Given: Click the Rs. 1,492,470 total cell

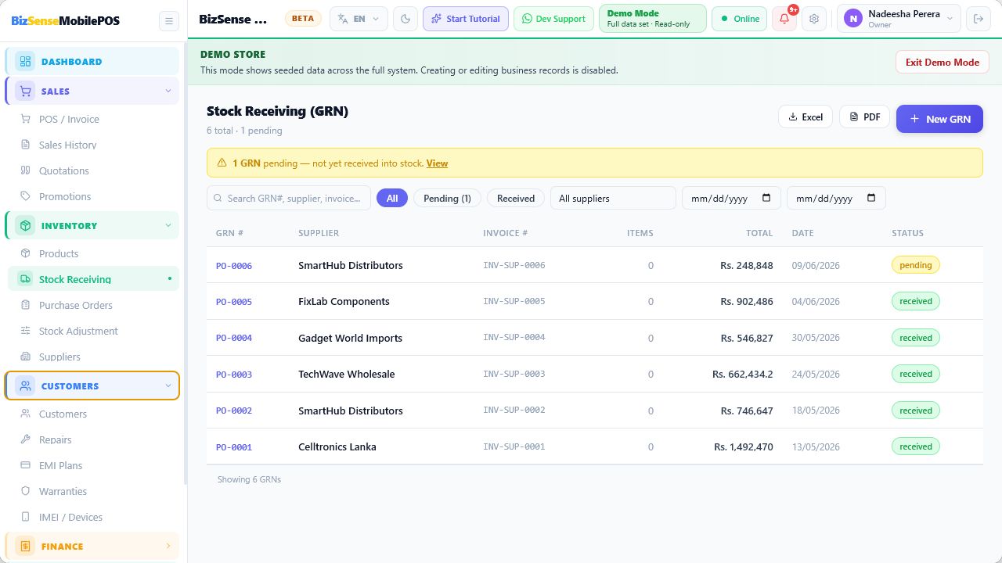Looking at the screenshot, I should (744, 447).
